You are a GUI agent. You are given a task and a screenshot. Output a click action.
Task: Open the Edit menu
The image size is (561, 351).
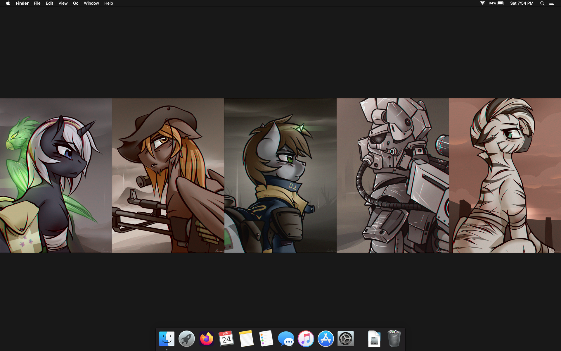[49, 3]
